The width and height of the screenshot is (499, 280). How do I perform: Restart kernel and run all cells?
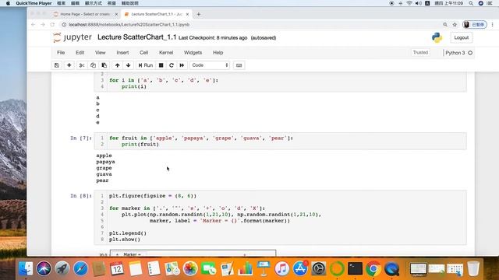(x=182, y=65)
